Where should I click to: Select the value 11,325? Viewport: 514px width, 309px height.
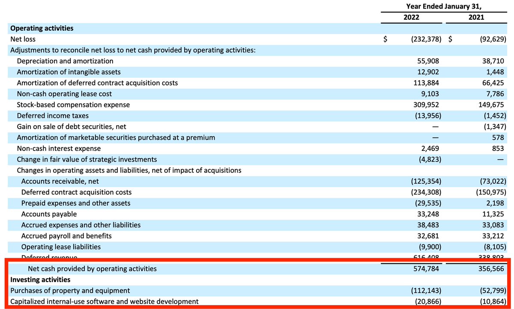(493, 214)
